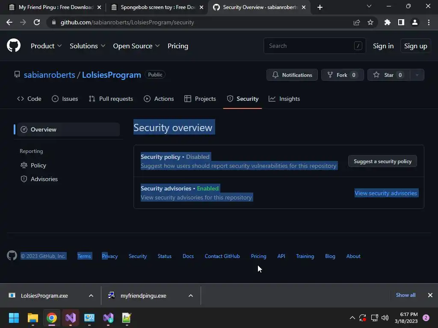This screenshot has width=438, height=328.
Task: Click the Sign up button
Action: click(416, 46)
